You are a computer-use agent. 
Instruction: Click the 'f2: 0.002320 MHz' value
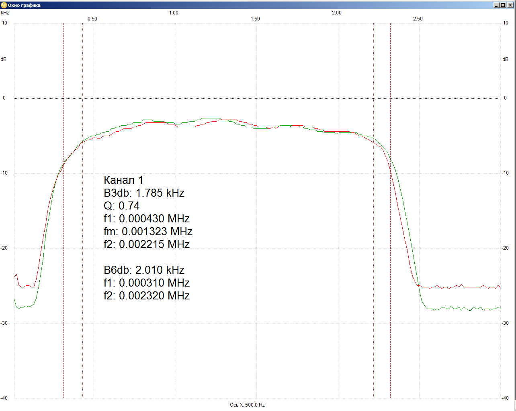(x=147, y=296)
